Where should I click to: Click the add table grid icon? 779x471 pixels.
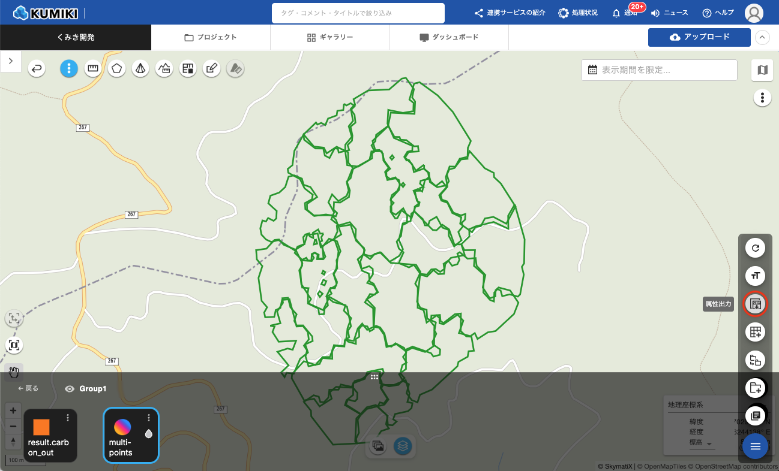point(756,331)
